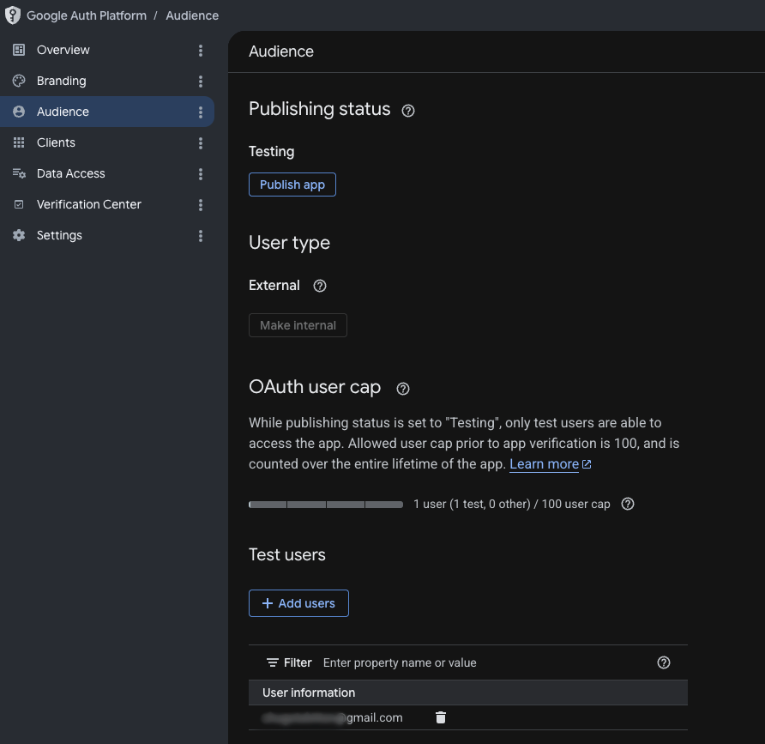The width and height of the screenshot is (765, 744).
Task: Click the help icon in the filter bar
Action: pos(664,662)
